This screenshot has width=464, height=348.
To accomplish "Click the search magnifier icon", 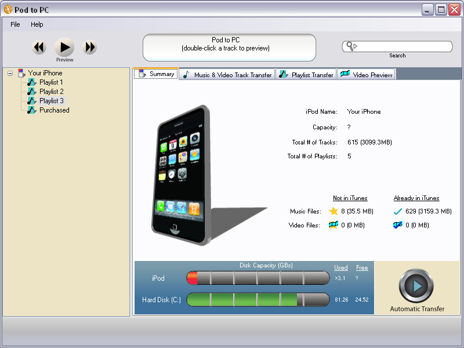I will 351,46.
